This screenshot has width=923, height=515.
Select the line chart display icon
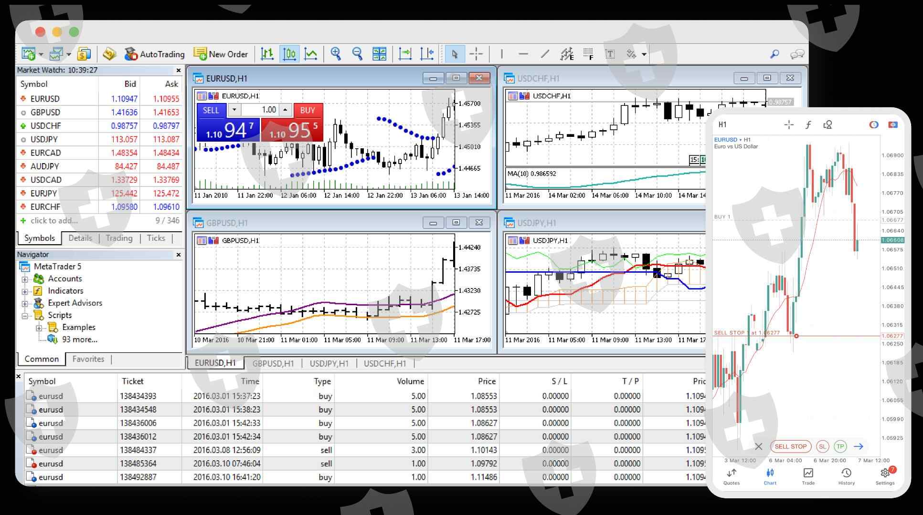tap(311, 54)
